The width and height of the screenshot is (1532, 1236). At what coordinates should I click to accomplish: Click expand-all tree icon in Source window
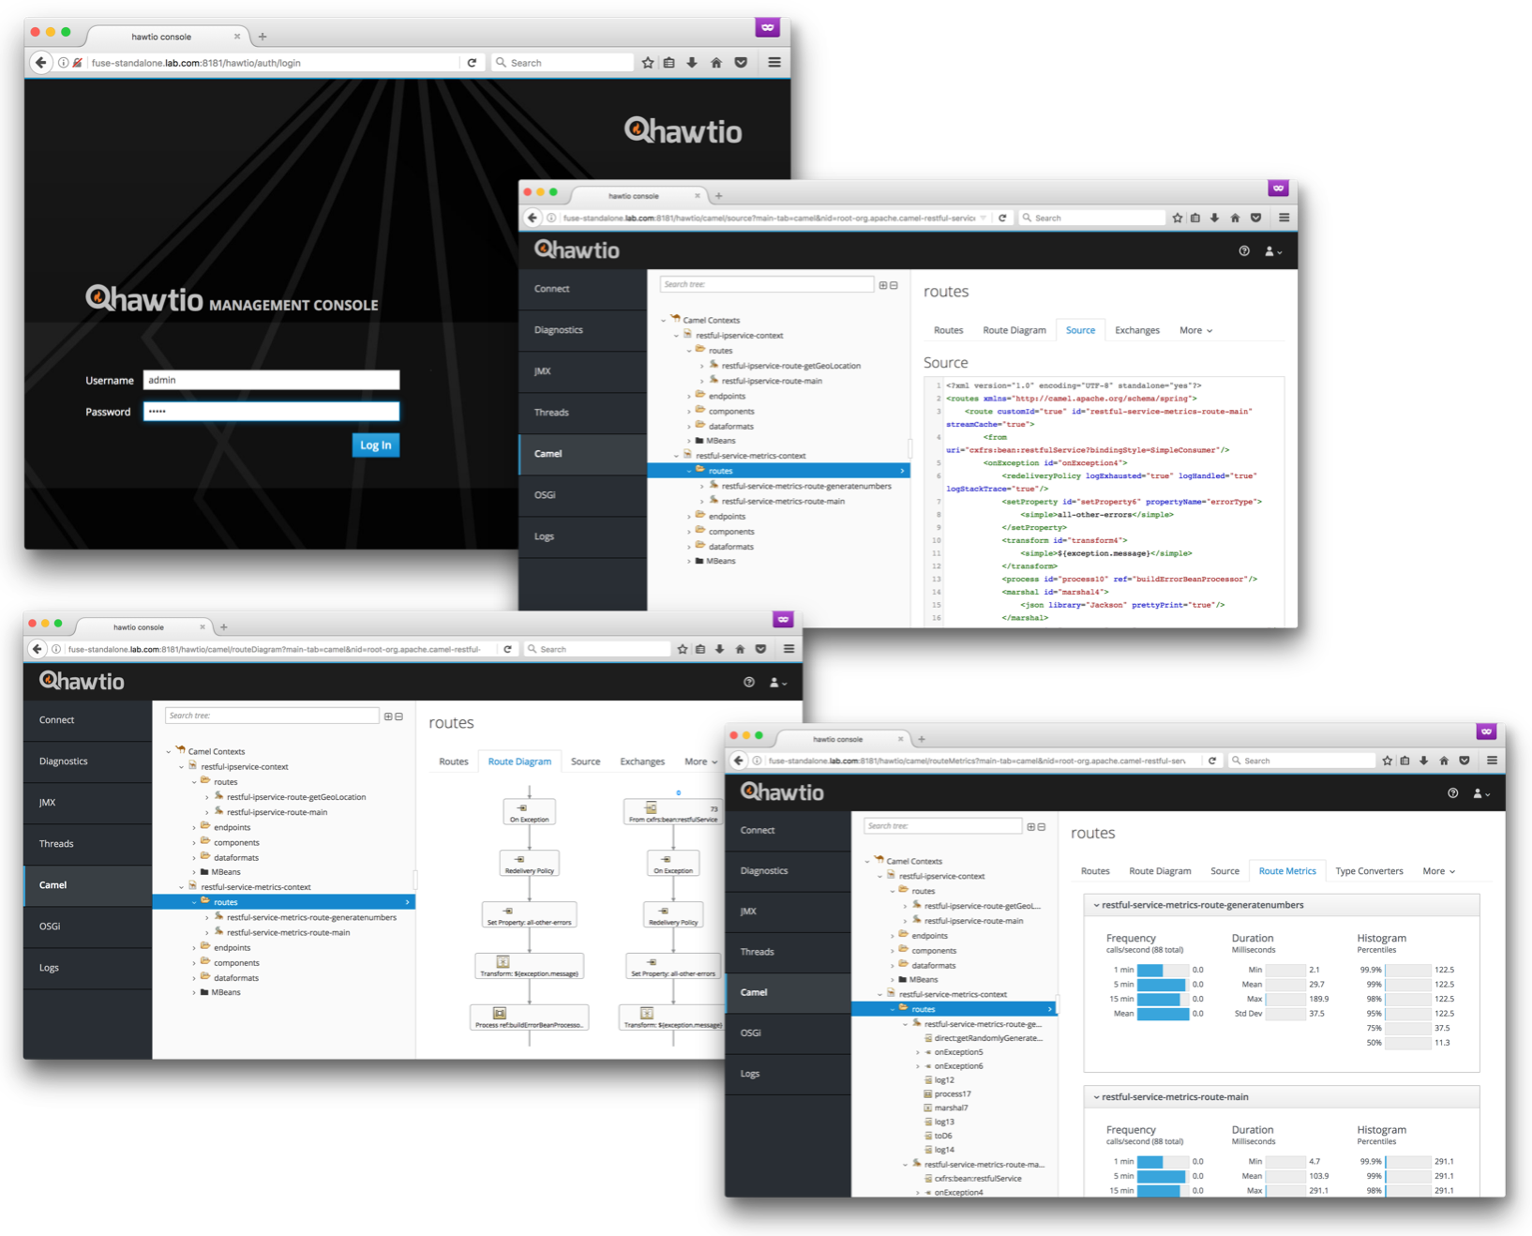883,285
